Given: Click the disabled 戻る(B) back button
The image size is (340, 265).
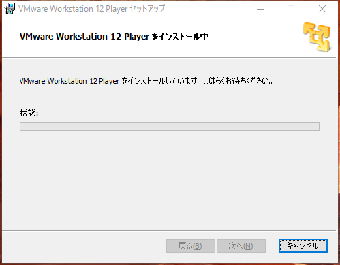Looking at the screenshot, I should pyautogui.click(x=190, y=246).
